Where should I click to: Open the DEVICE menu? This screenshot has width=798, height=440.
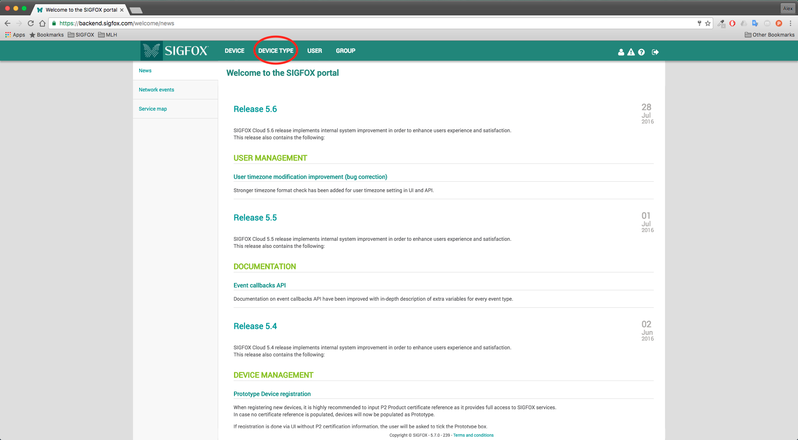tap(234, 51)
